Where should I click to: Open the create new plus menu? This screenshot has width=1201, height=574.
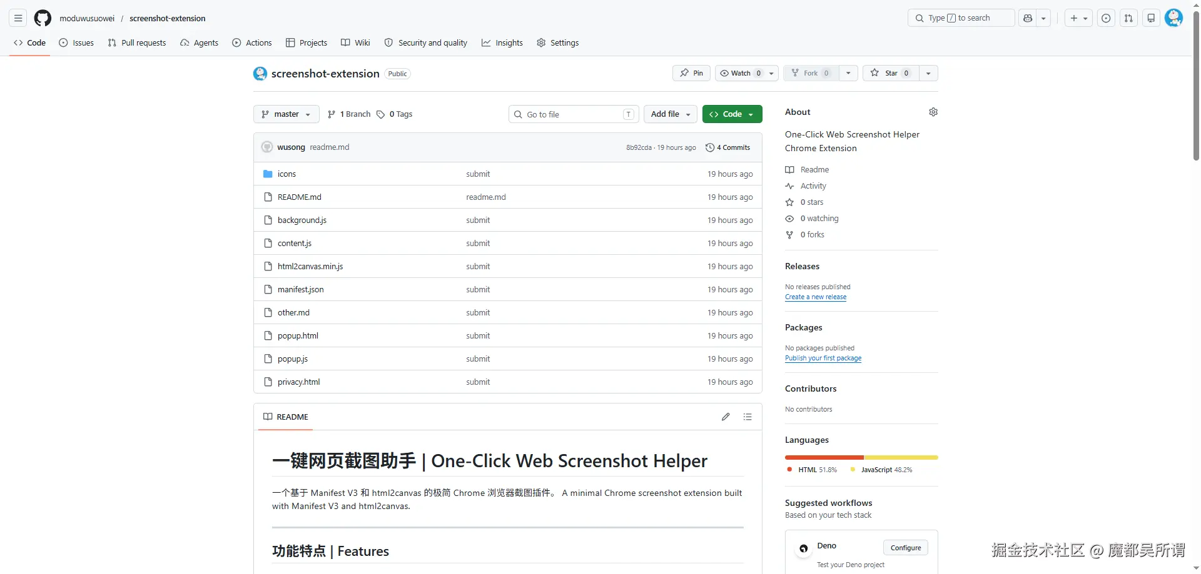point(1079,18)
